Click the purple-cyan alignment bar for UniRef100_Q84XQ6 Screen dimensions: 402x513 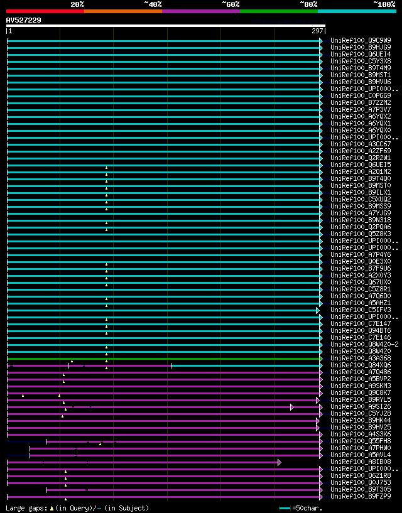165,366
